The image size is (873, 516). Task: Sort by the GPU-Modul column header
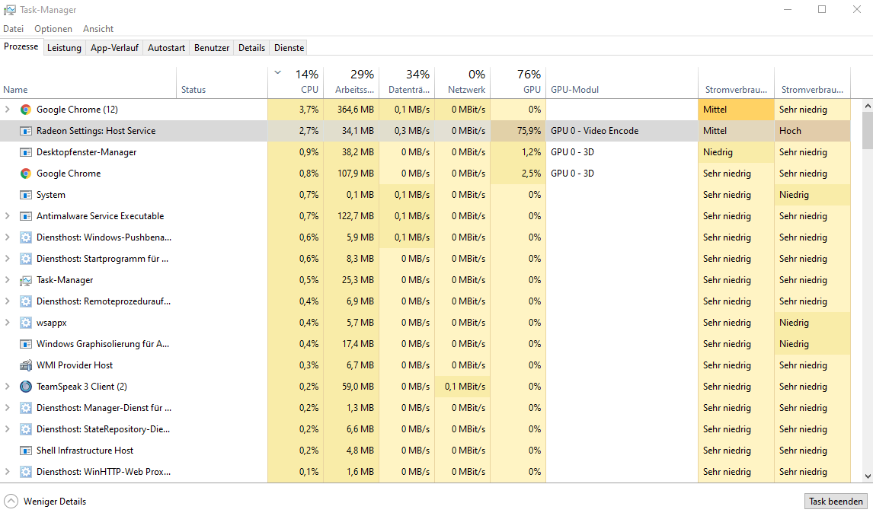(x=622, y=82)
